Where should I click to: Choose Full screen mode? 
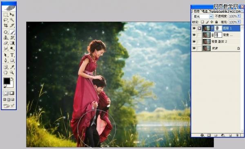point(13,99)
